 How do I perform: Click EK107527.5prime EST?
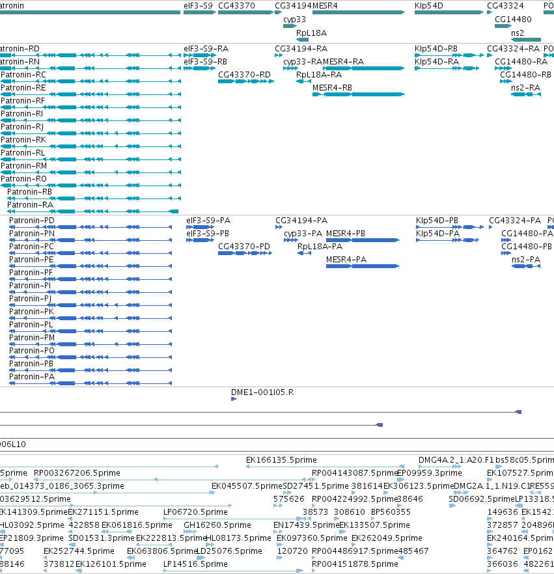tap(490, 480)
